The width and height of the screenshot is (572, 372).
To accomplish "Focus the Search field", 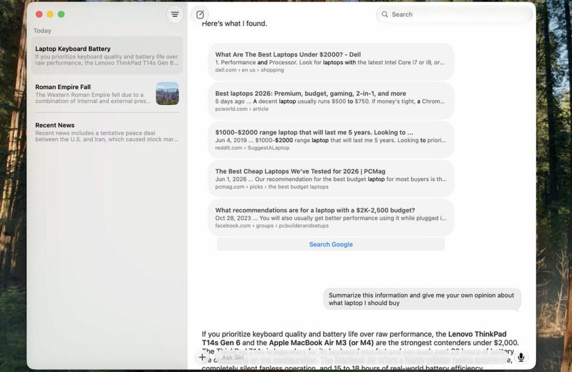I will (x=454, y=15).
